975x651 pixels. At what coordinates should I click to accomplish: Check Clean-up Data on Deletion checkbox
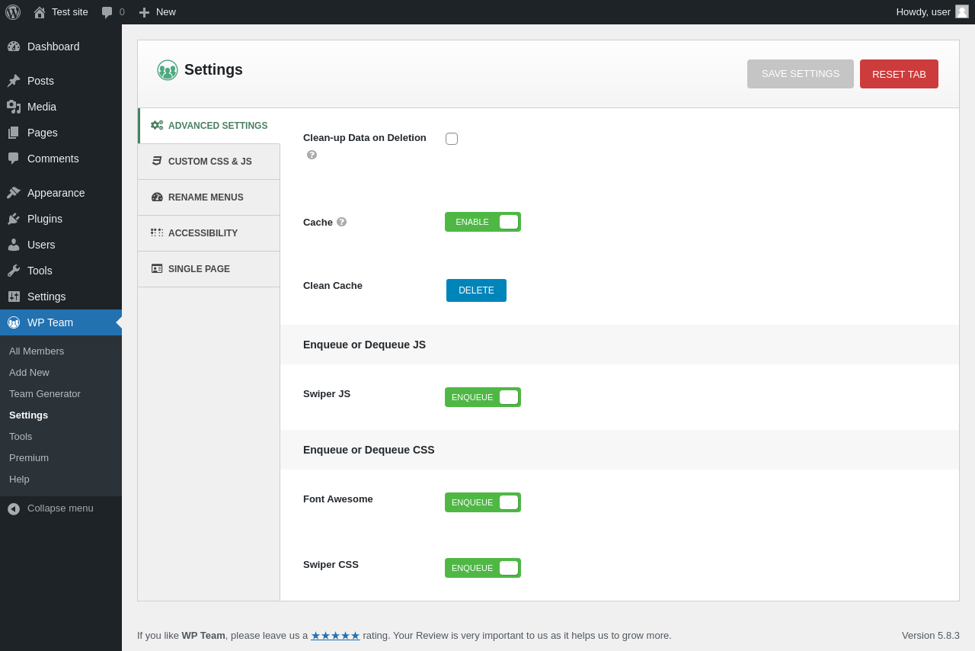(452, 139)
